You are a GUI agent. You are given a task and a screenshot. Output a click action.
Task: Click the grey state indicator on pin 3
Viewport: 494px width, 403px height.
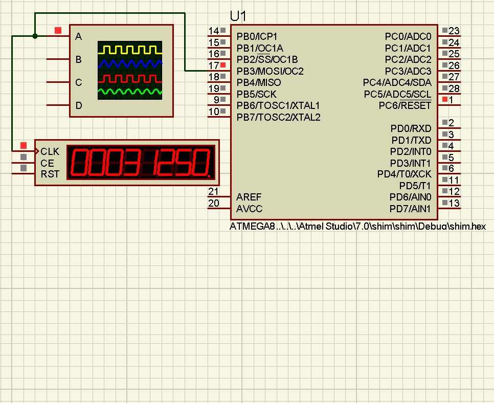click(445, 134)
